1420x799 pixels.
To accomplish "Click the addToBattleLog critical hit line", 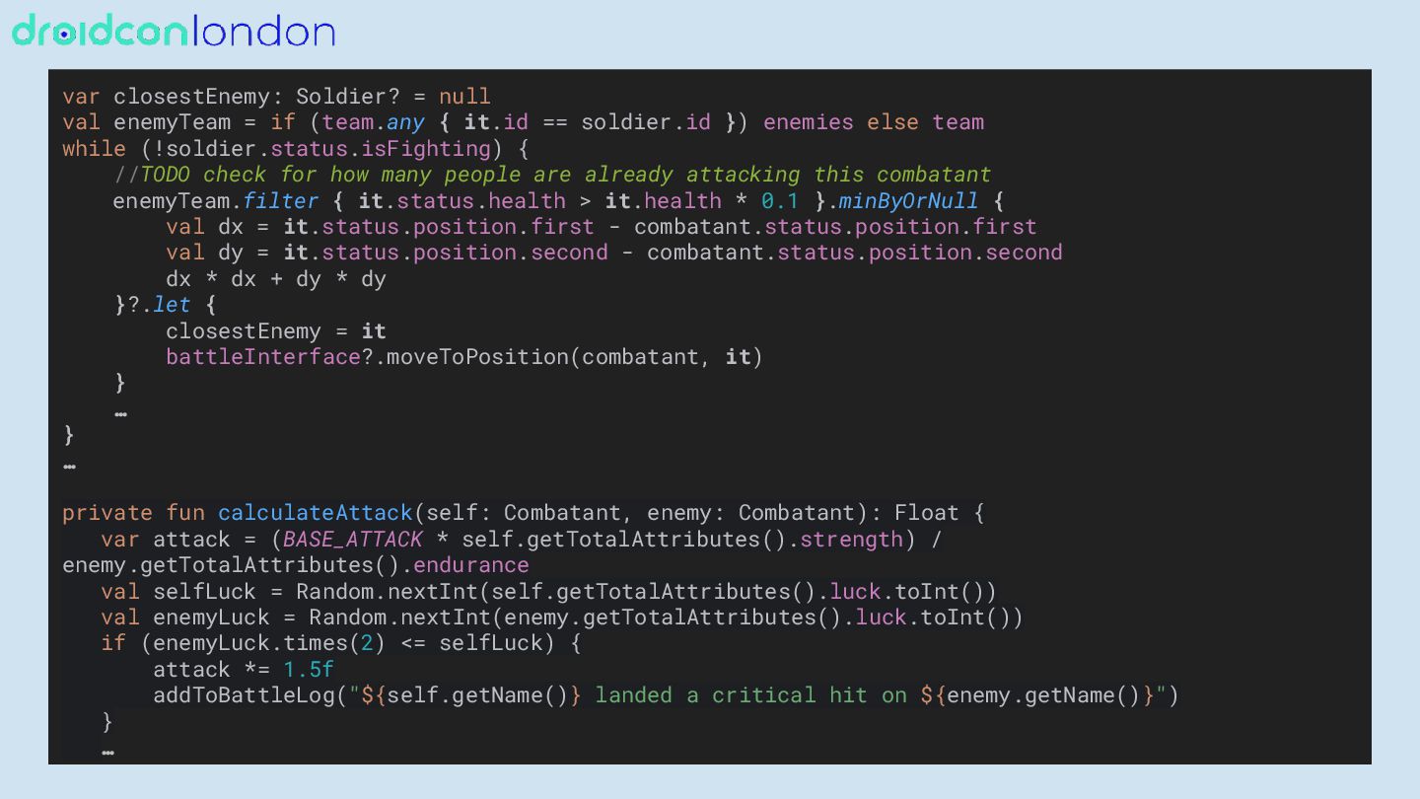I will (x=666, y=695).
